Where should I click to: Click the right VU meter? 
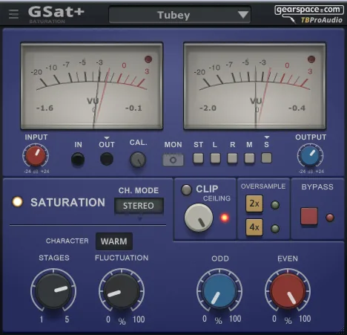254,86
